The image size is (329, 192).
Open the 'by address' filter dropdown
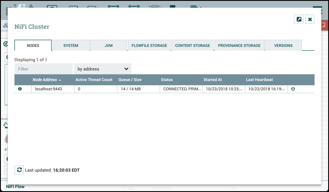[103, 69]
